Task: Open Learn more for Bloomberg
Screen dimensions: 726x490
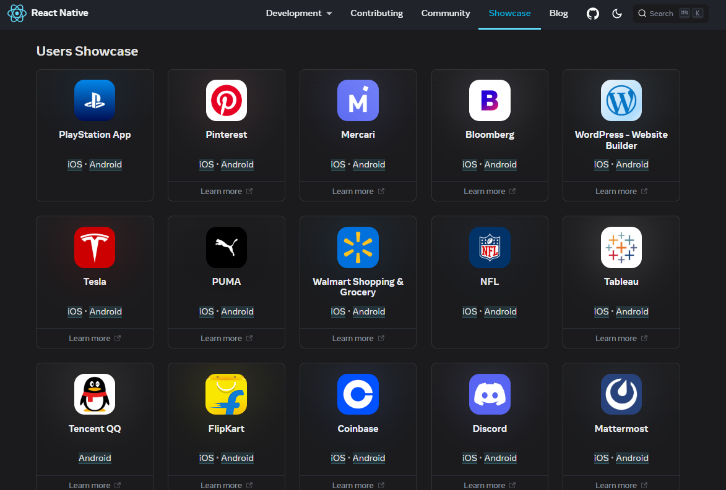Action: (x=490, y=191)
